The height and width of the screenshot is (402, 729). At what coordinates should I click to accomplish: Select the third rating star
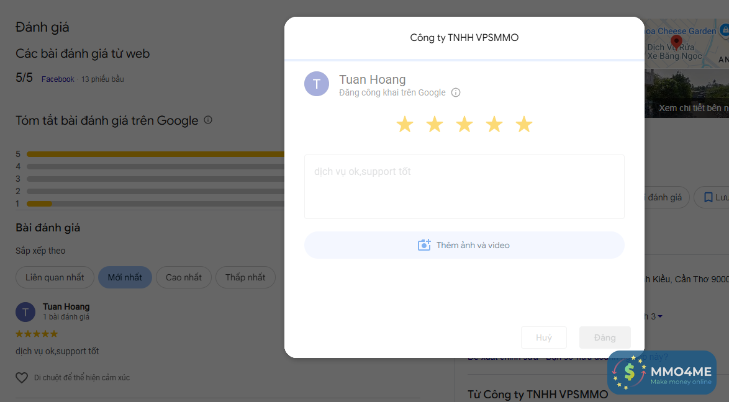[464, 124]
